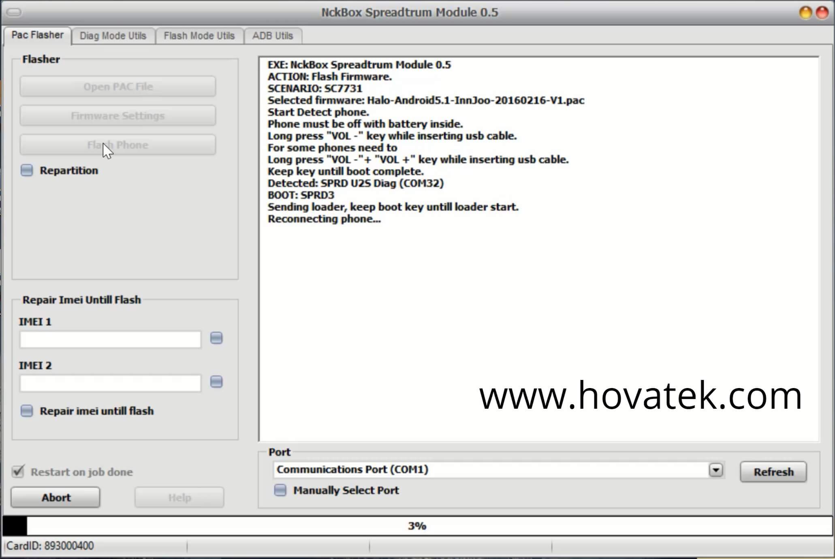Screen dimensions: 835x559
Task: Click the 'Sending loader' log line
Action: [x=393, y=207]
